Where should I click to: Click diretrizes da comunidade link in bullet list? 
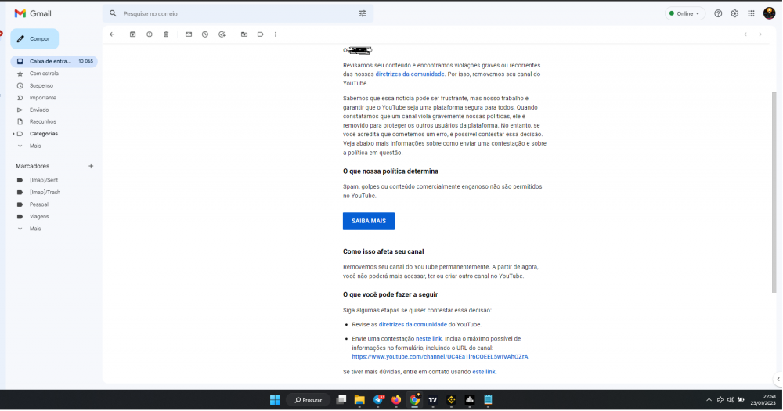(413, 325)
